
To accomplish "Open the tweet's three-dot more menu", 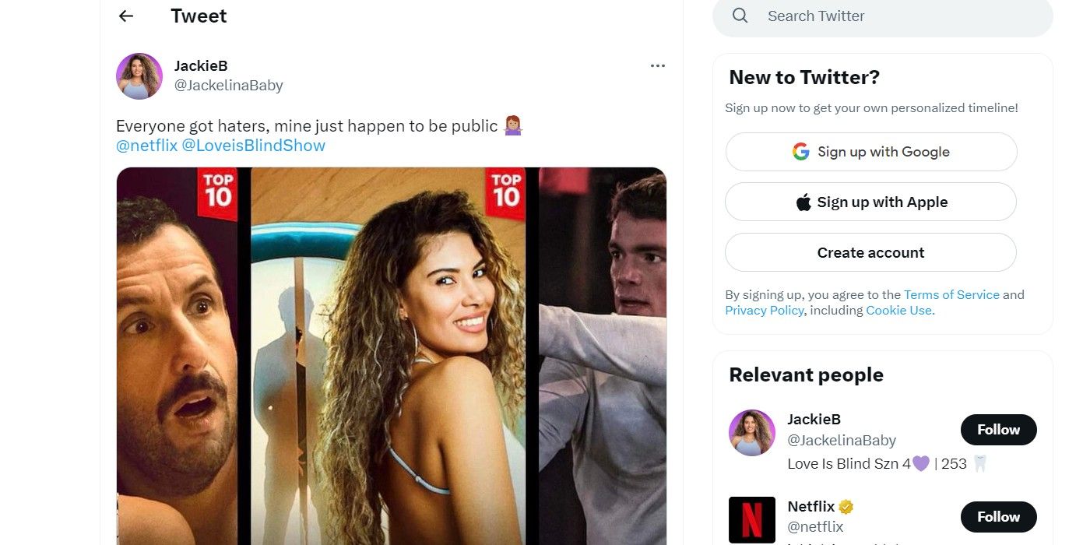I will coord(658,66).
